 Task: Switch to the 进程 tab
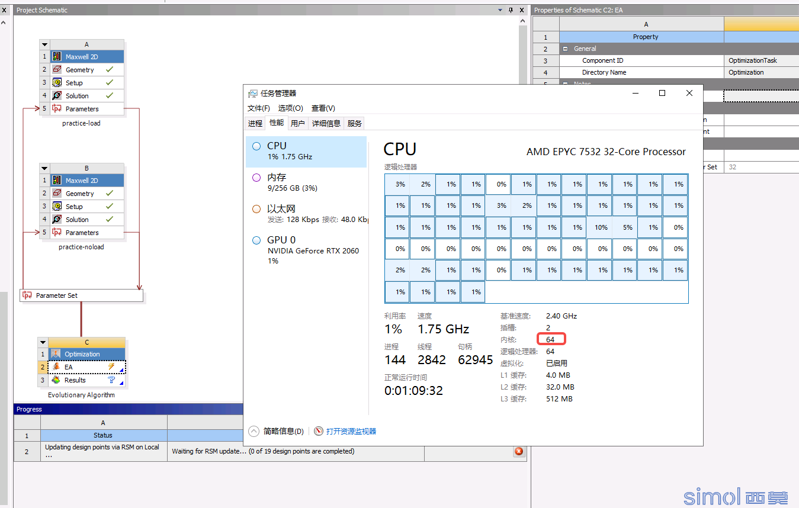[x=255, y=123]
